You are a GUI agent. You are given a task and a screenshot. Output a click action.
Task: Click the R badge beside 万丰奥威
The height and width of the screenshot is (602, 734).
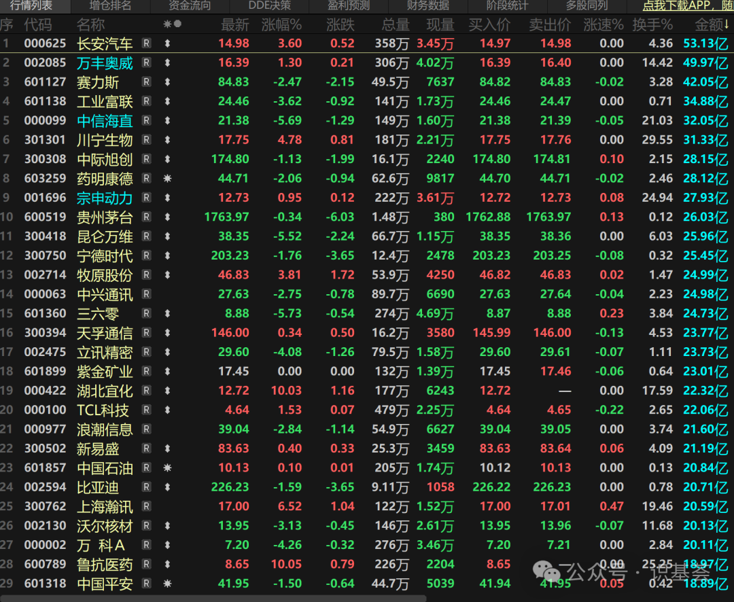click(x=147, y=63)
